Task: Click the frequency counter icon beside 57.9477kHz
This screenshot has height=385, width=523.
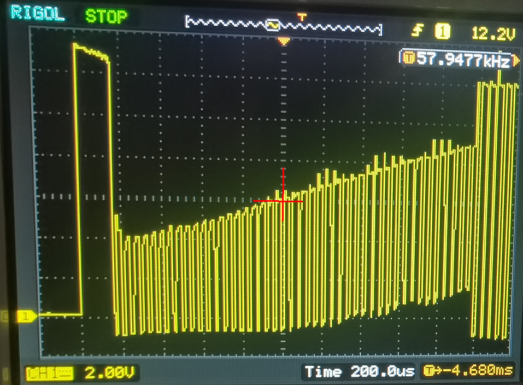Action: (408, 58)
